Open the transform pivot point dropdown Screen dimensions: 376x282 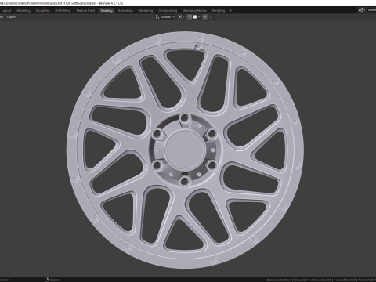tap(181, 17)
